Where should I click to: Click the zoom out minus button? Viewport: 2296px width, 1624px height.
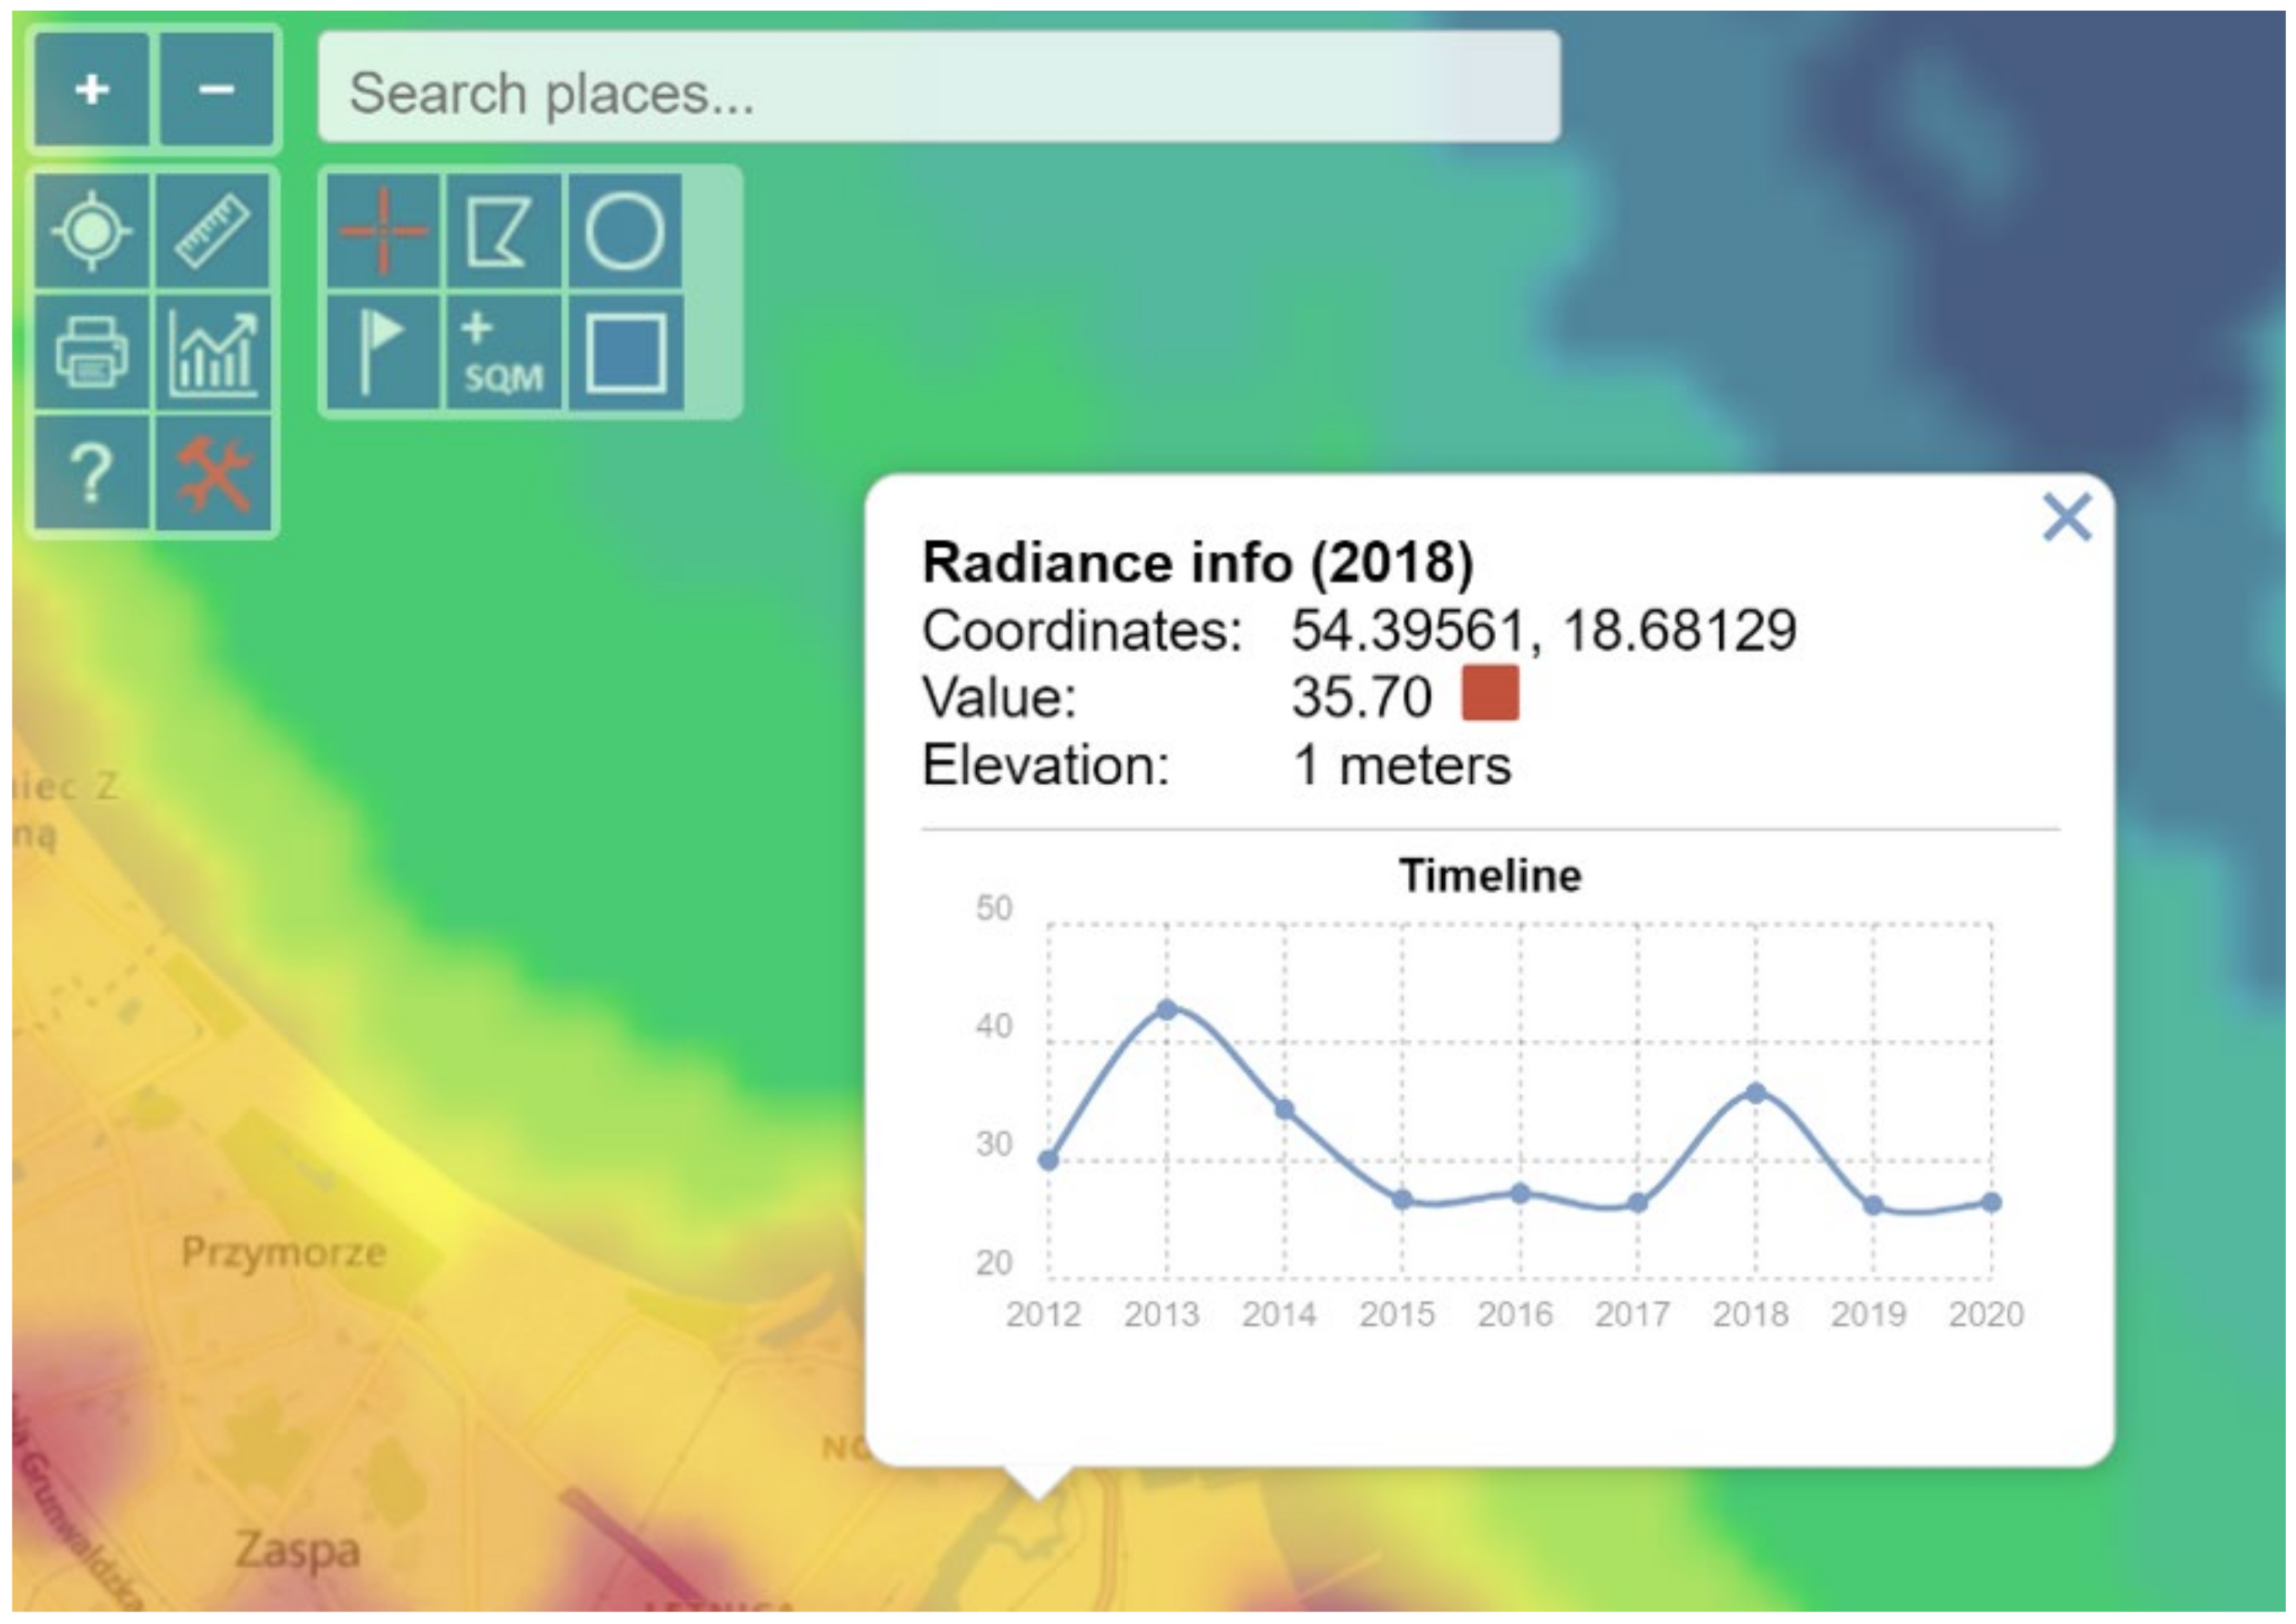point(216,90)
